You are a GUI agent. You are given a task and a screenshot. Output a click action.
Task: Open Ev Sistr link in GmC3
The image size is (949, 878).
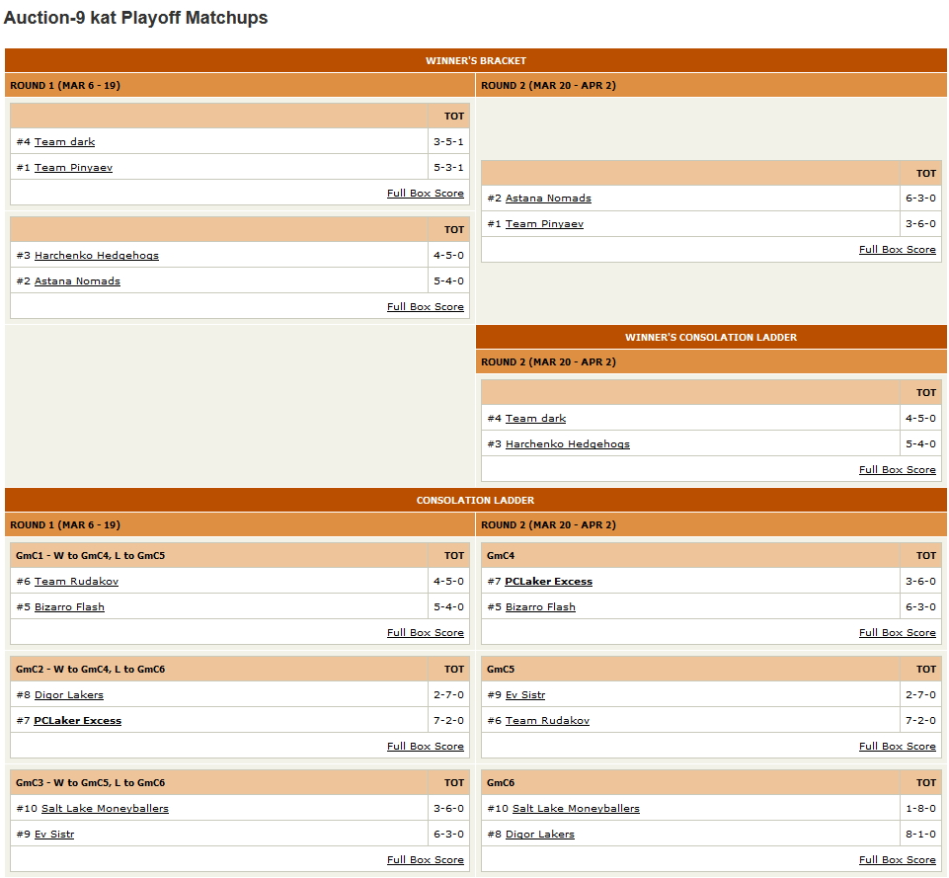[x=54, y=834]
